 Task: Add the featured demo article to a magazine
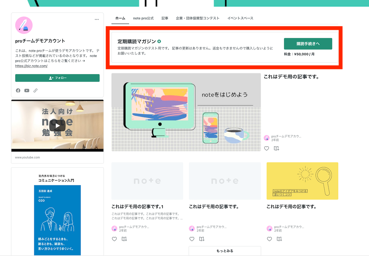[277, 148]
